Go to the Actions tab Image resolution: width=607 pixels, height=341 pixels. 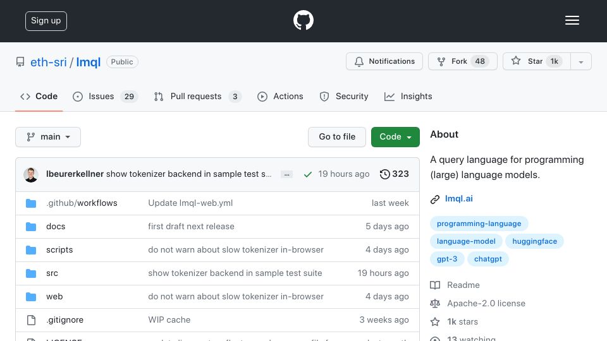(x=280, y=97)
